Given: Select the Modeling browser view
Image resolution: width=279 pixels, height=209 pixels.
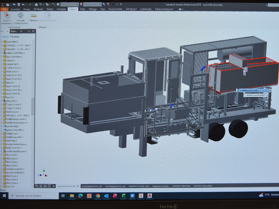Looking at the screenshot, I should [x=15, y=37].
